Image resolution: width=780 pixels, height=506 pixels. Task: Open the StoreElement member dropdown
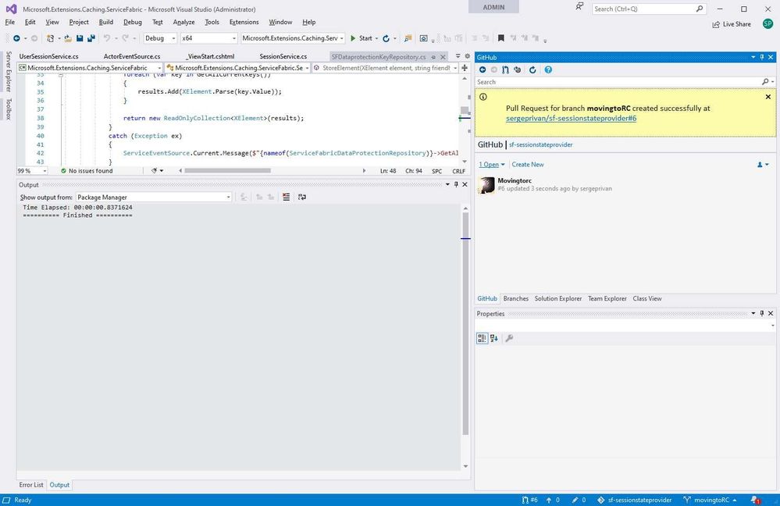[386, 68]
